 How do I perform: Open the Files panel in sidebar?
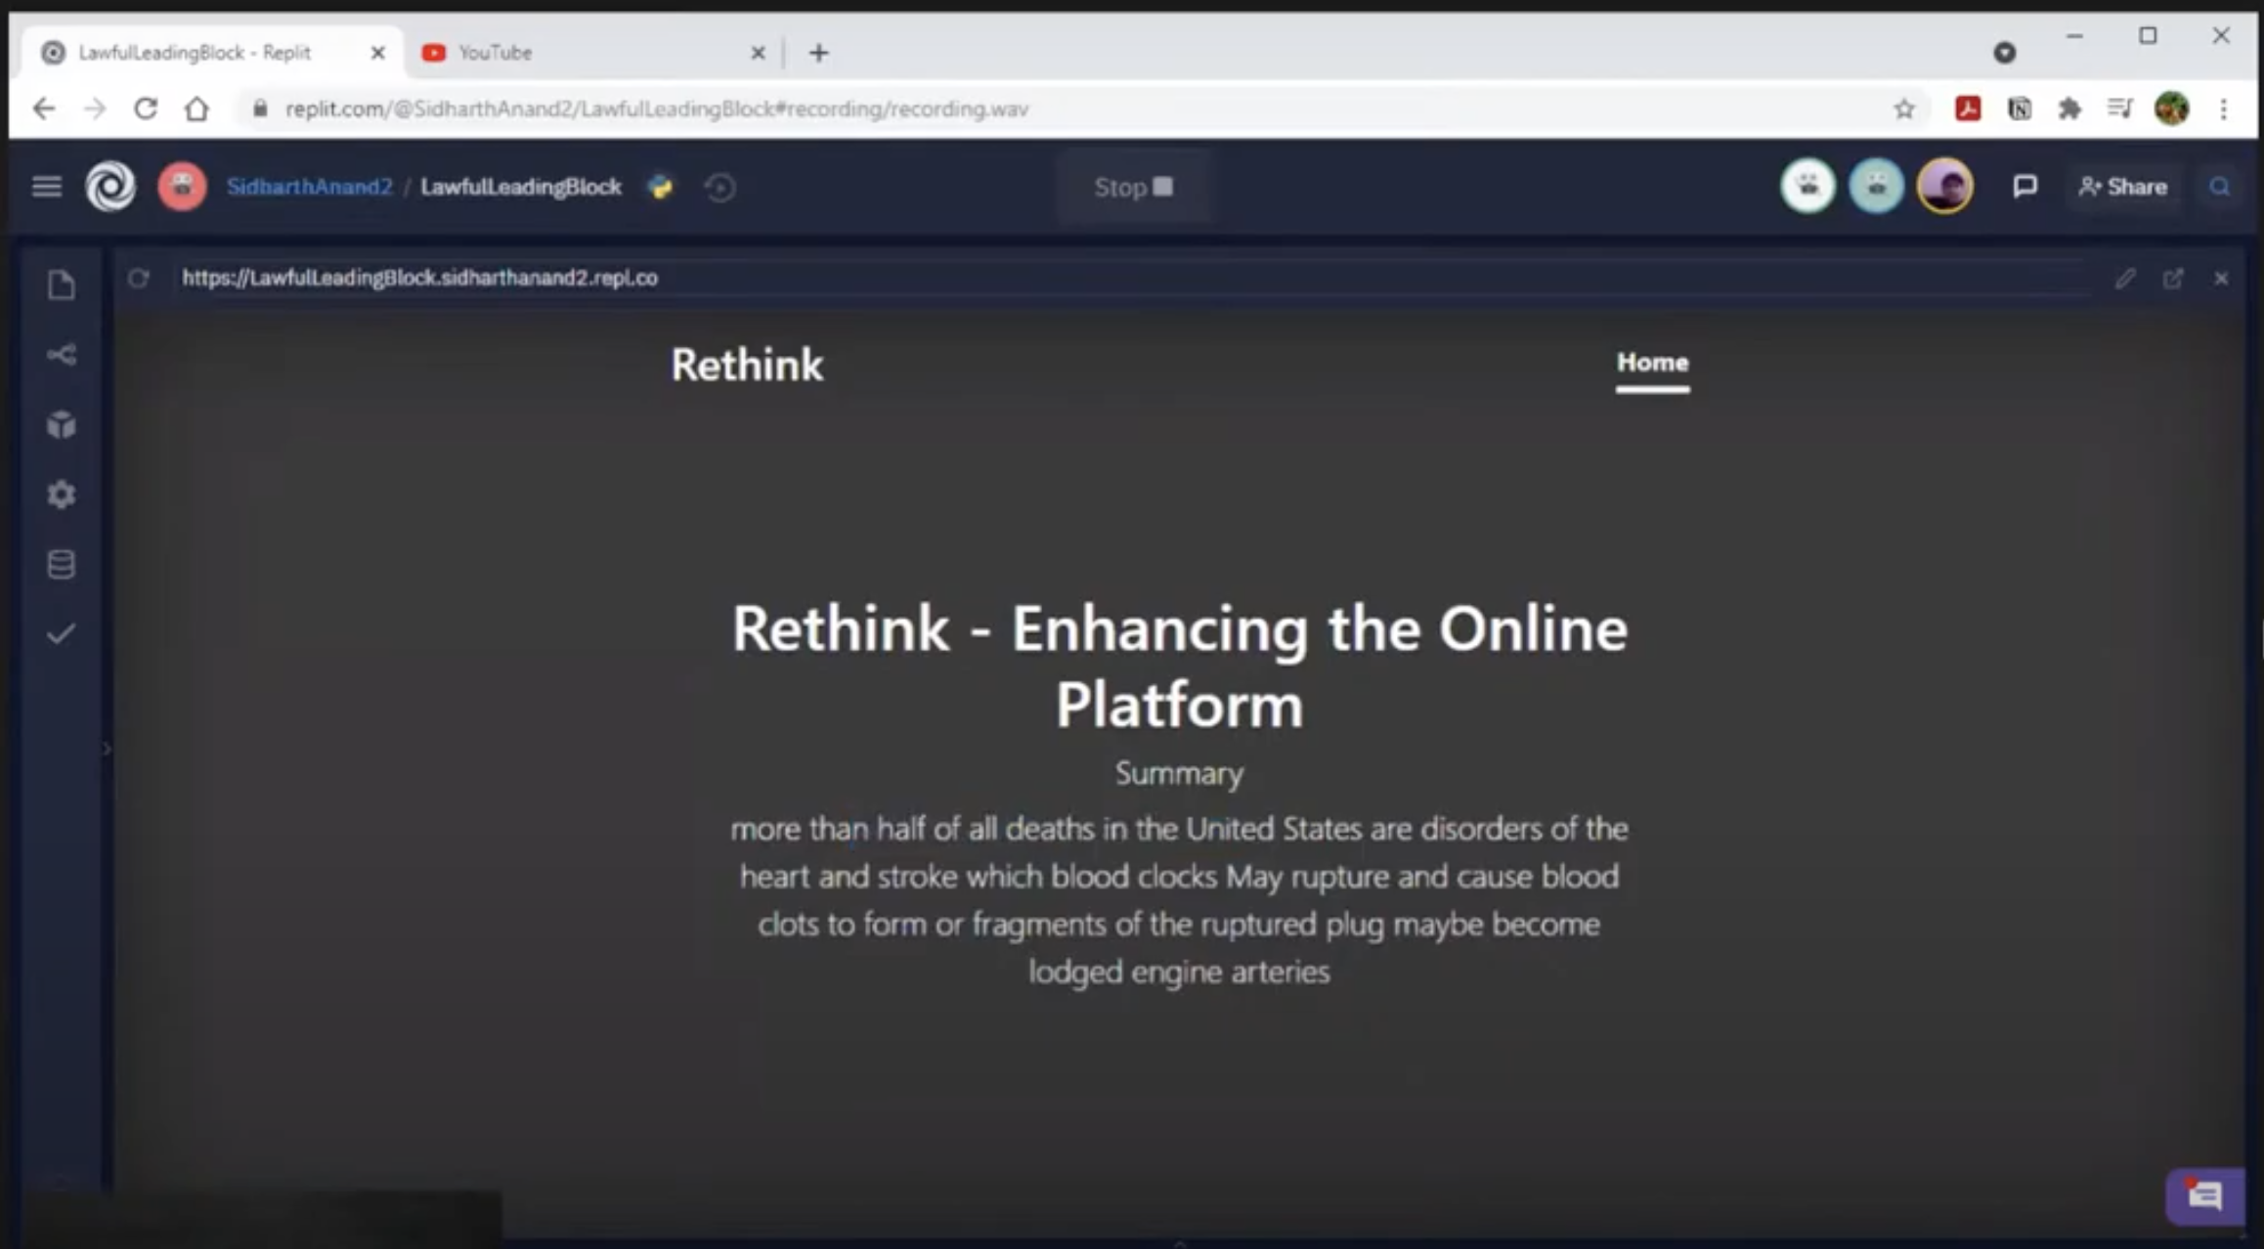pos(61,285)
